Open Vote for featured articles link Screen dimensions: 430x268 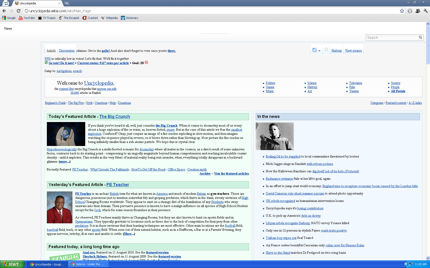pos(231,174)
